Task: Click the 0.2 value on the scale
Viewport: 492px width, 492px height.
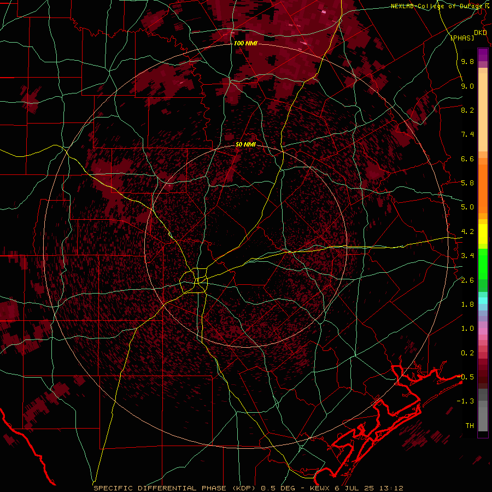Action: point(467,353)
